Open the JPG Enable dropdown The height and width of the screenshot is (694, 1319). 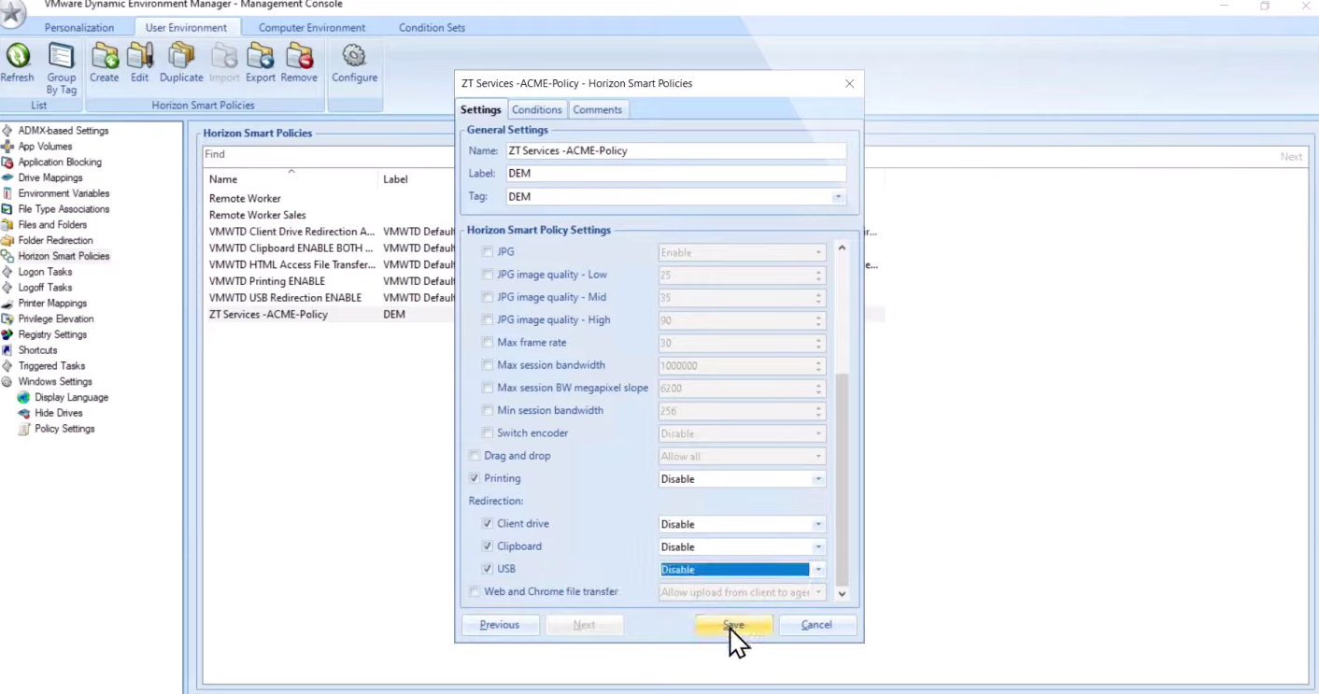(x=818, y=253)
